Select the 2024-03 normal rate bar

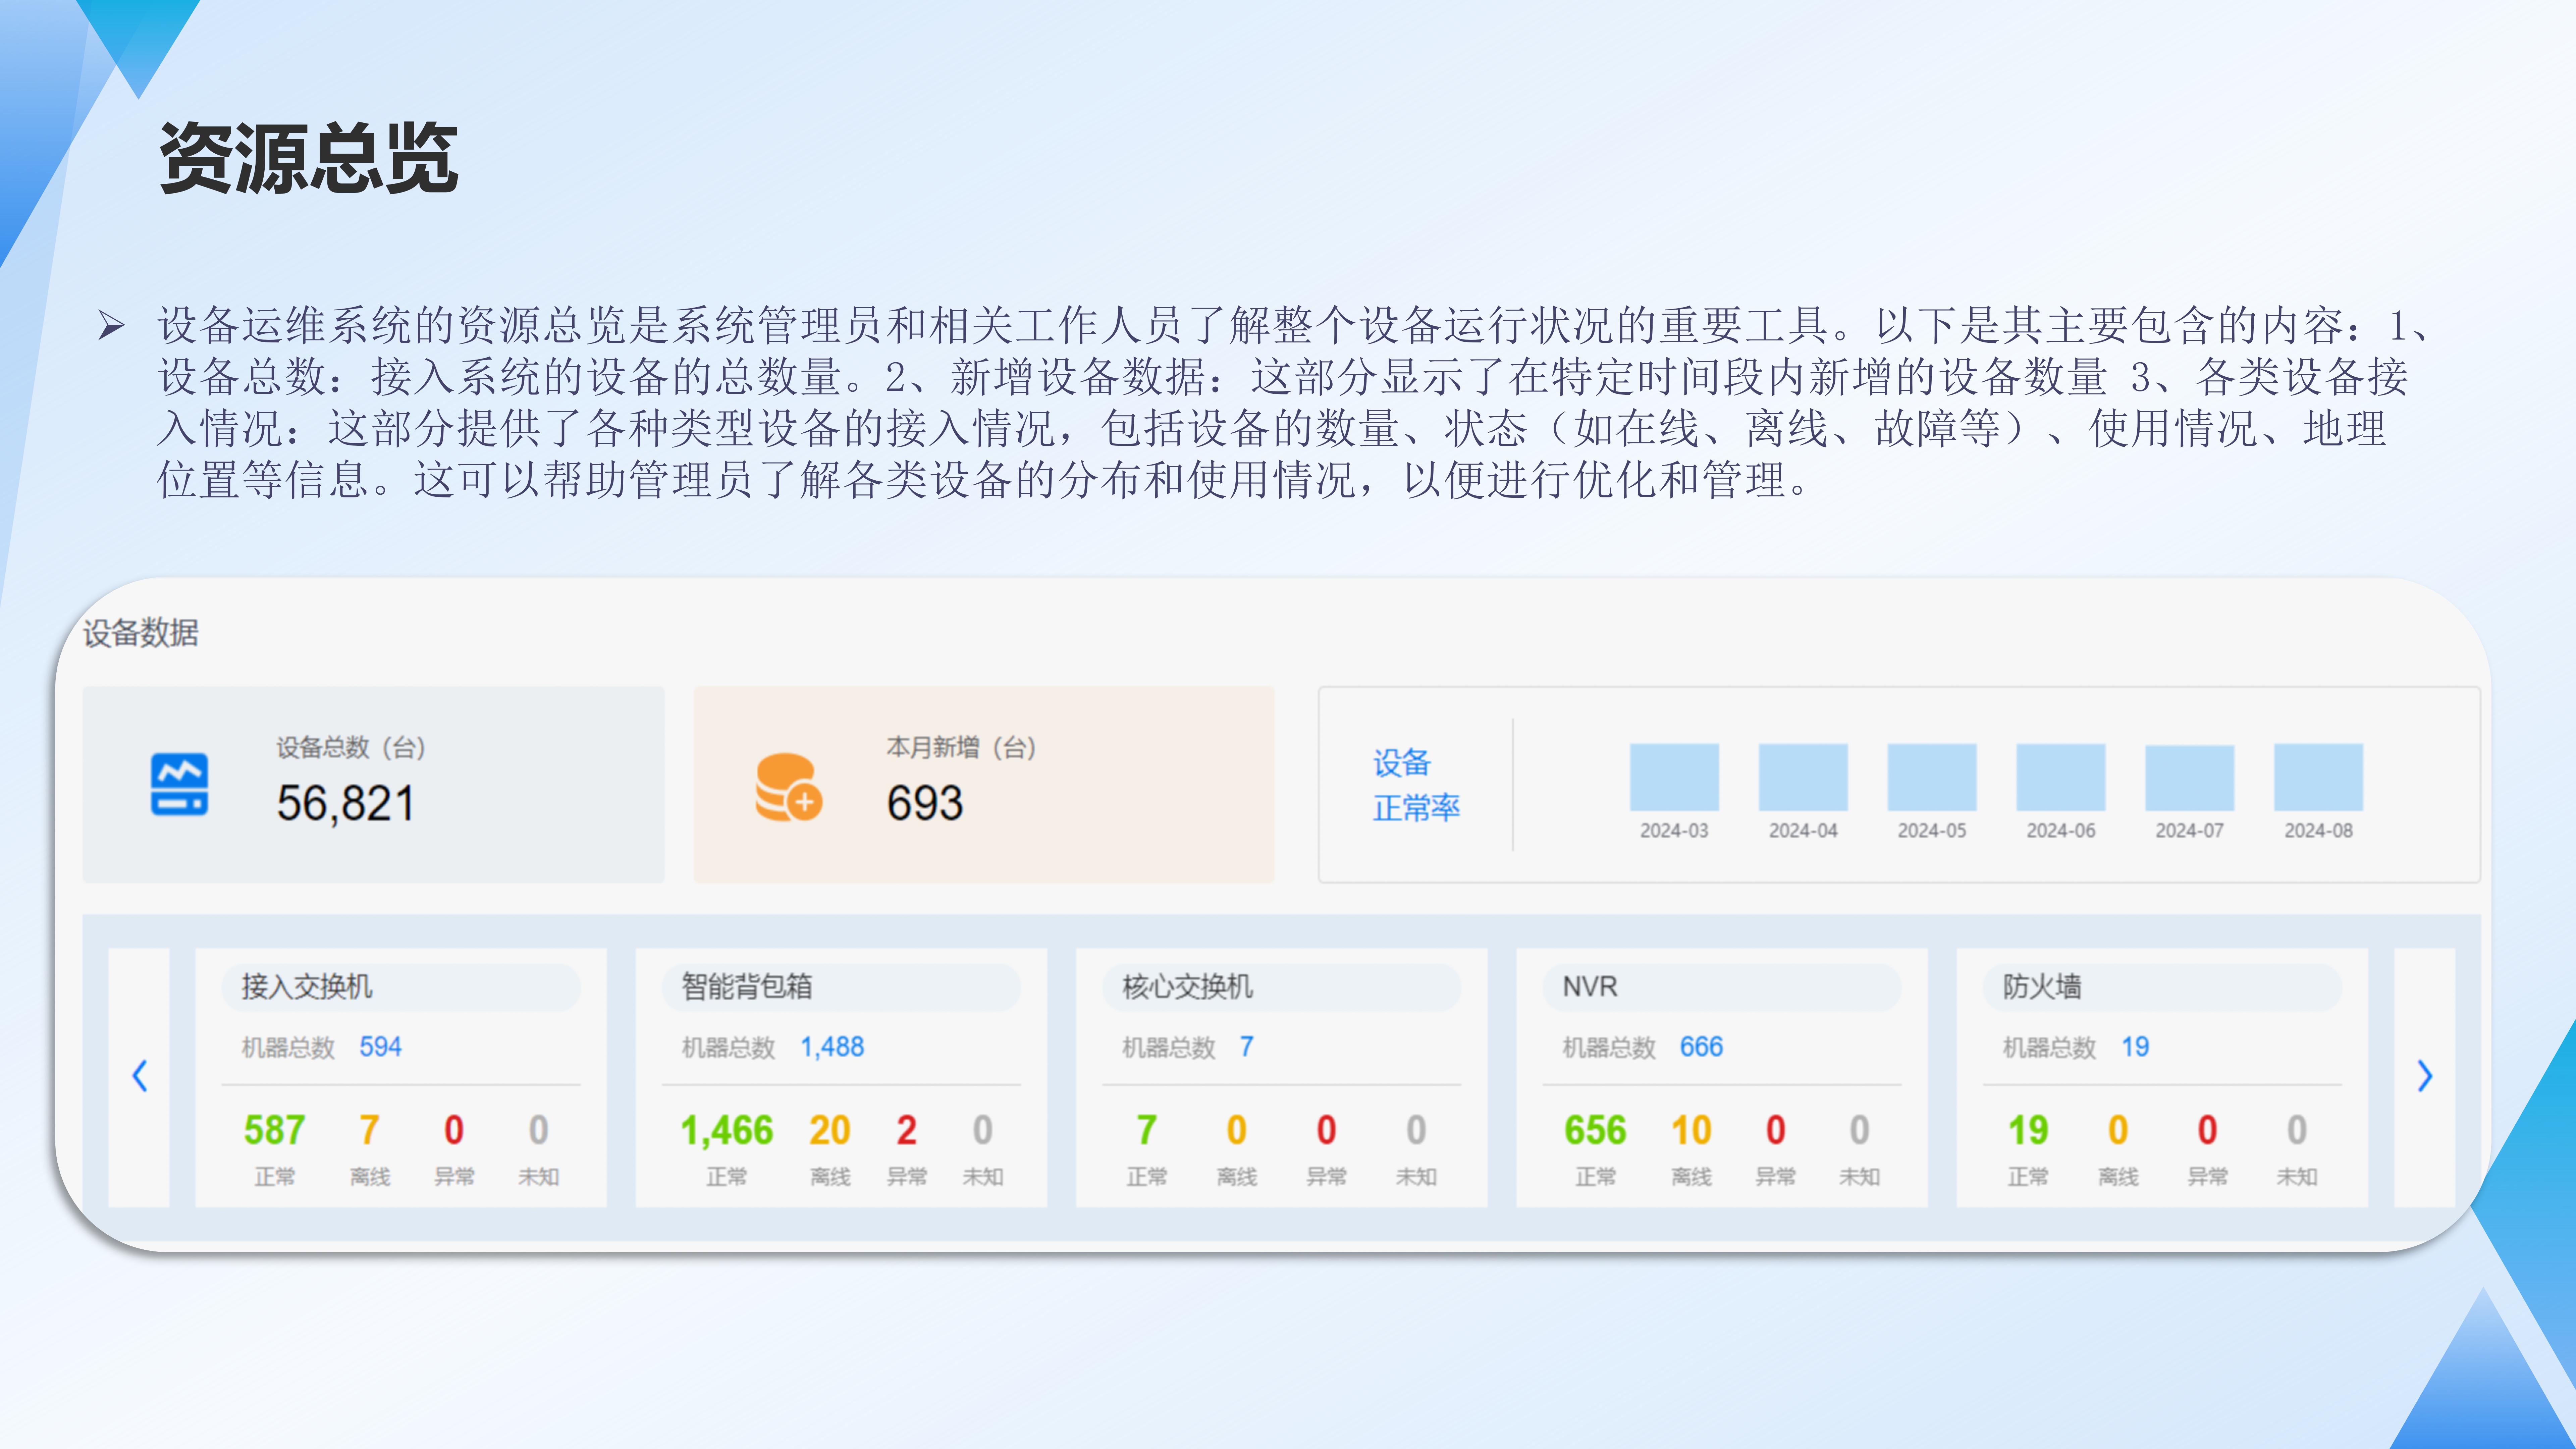tap(1674, 777)
